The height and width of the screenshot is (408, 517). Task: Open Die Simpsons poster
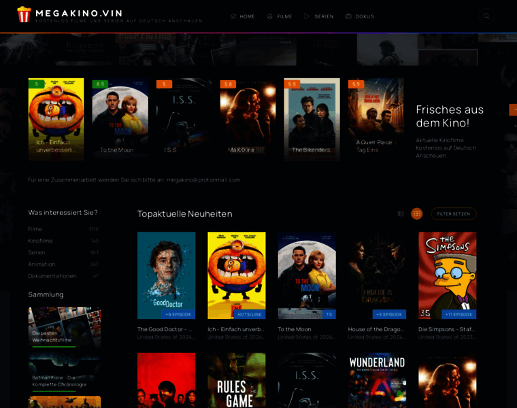click(x=448, y=275)
